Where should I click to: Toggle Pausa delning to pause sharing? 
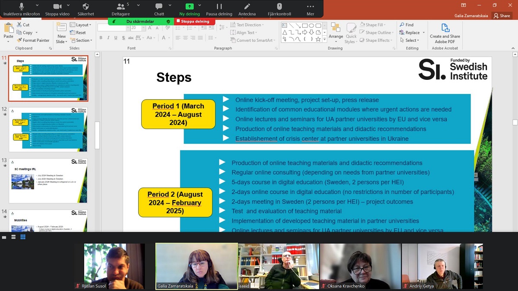219,6
